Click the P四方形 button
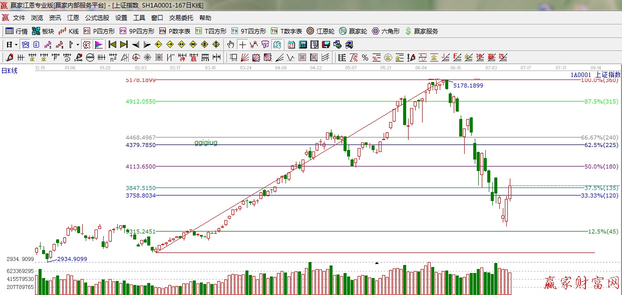 coord(99,31)
